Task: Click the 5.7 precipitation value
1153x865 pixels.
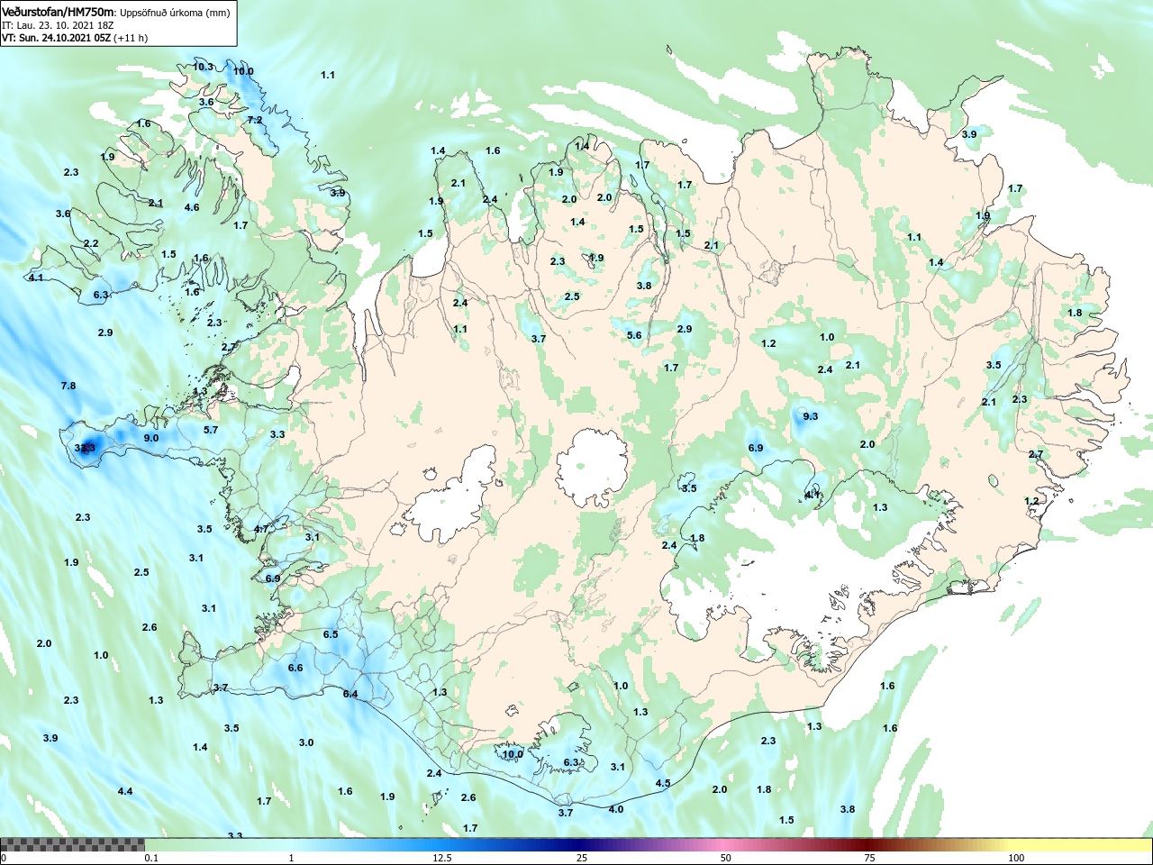Action: click(211, 430)
